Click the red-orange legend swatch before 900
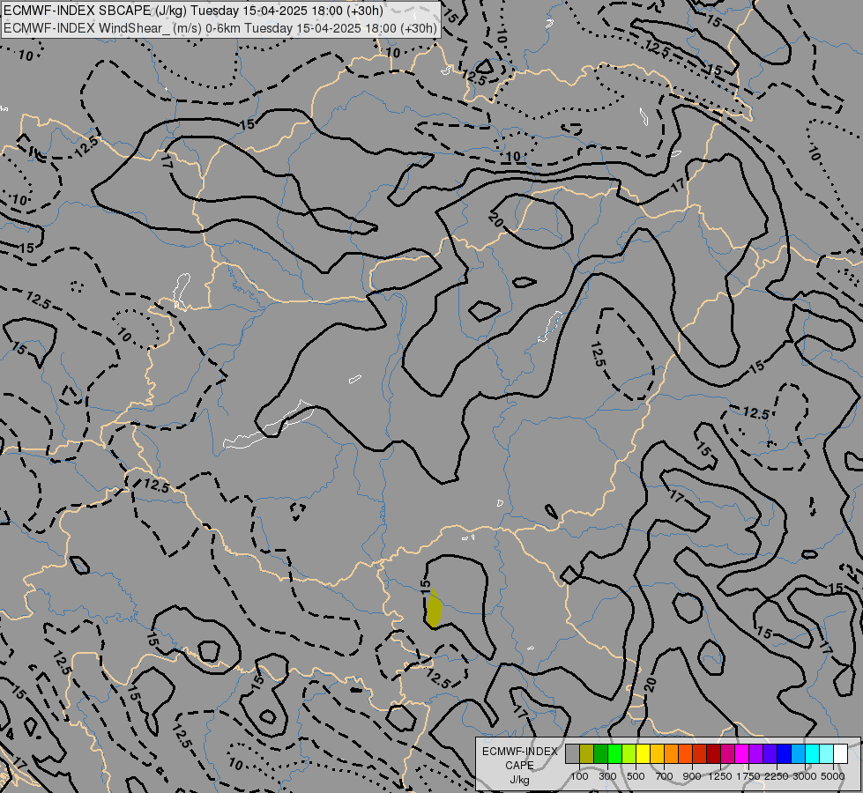863x793 pixels. click(685, 754)
